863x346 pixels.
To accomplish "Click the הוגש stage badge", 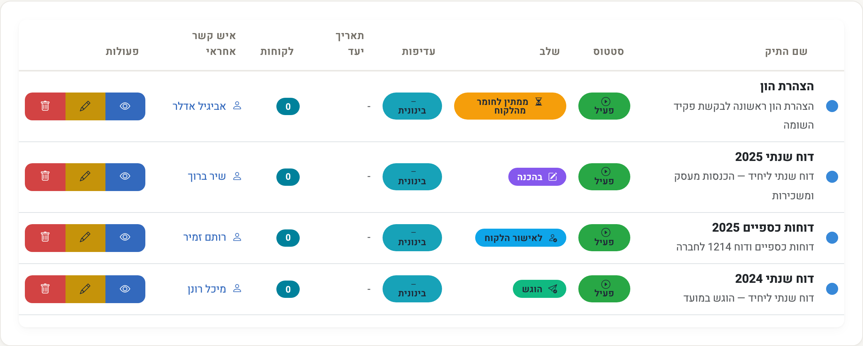I will [540, 289].
